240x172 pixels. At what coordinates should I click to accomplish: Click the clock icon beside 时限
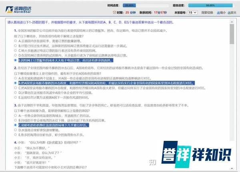pyautogui.click(x=114, y=12)
